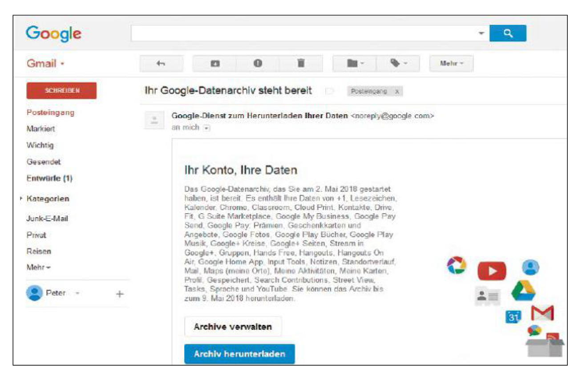
Task: Click Peter's profile avatar
Action: pos(33,293)
